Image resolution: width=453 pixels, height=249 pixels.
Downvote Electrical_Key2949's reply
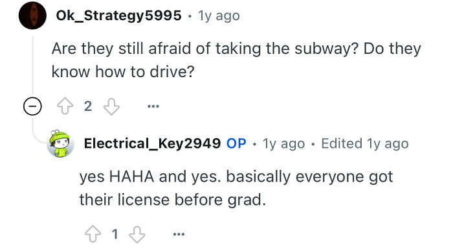(137, 234)
